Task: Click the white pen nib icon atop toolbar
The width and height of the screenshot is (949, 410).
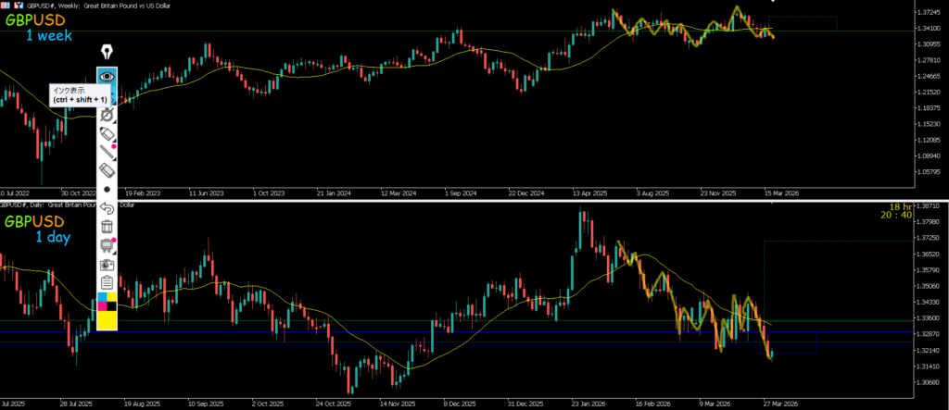Action: 108,52
